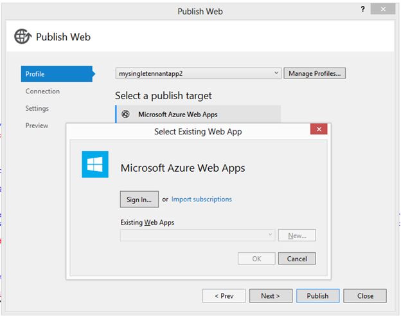Click the Prev button
Viewport: 401px width, 316px height.
[x=224, y=296]
